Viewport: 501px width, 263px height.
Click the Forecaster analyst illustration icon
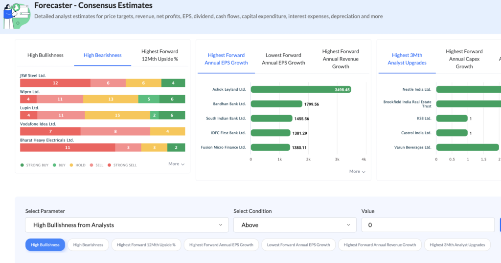[17, 15]
